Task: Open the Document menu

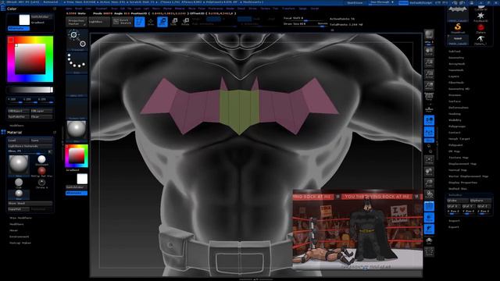Action: tap(102, 9)
